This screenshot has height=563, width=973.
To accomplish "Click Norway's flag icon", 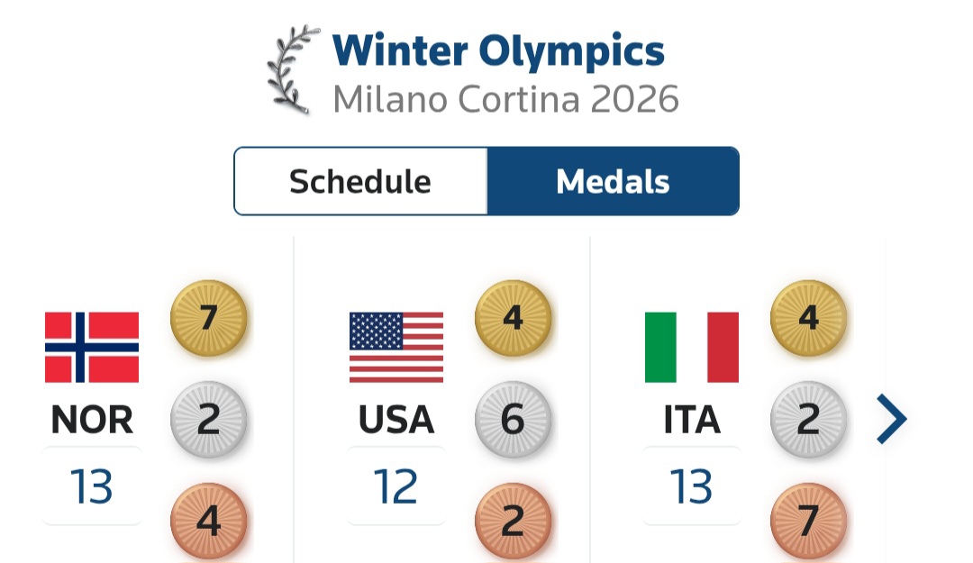I will [92, 347].
